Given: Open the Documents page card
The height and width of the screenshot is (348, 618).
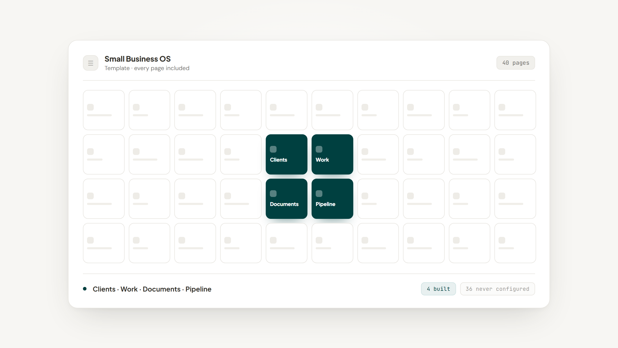Looking at the screenshot, I should pyautogui.click(x=287, y=199).
